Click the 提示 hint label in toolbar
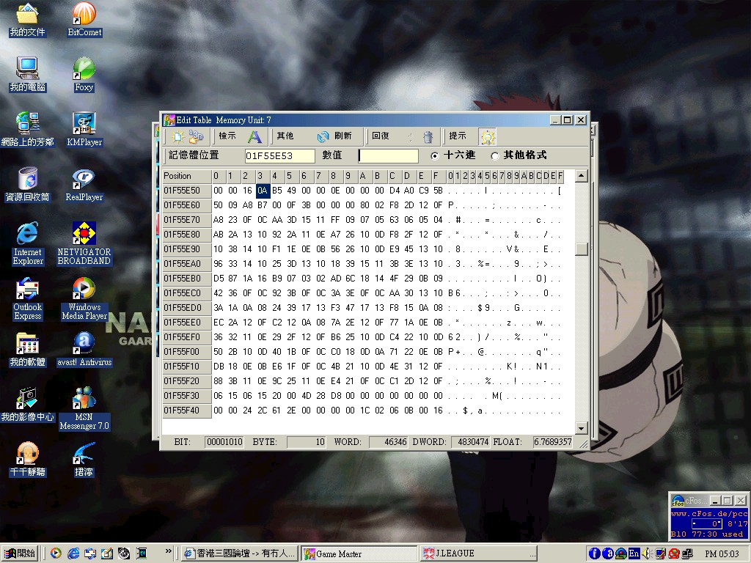Image resolution: width=751 pixels, height=563 pixels. 458,136
